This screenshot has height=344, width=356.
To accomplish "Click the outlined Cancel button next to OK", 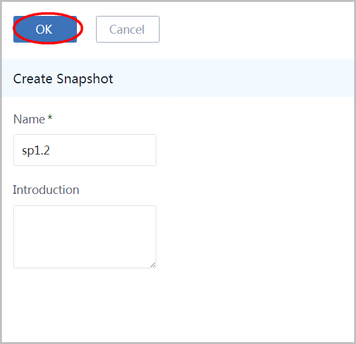I will click(128, 29).
